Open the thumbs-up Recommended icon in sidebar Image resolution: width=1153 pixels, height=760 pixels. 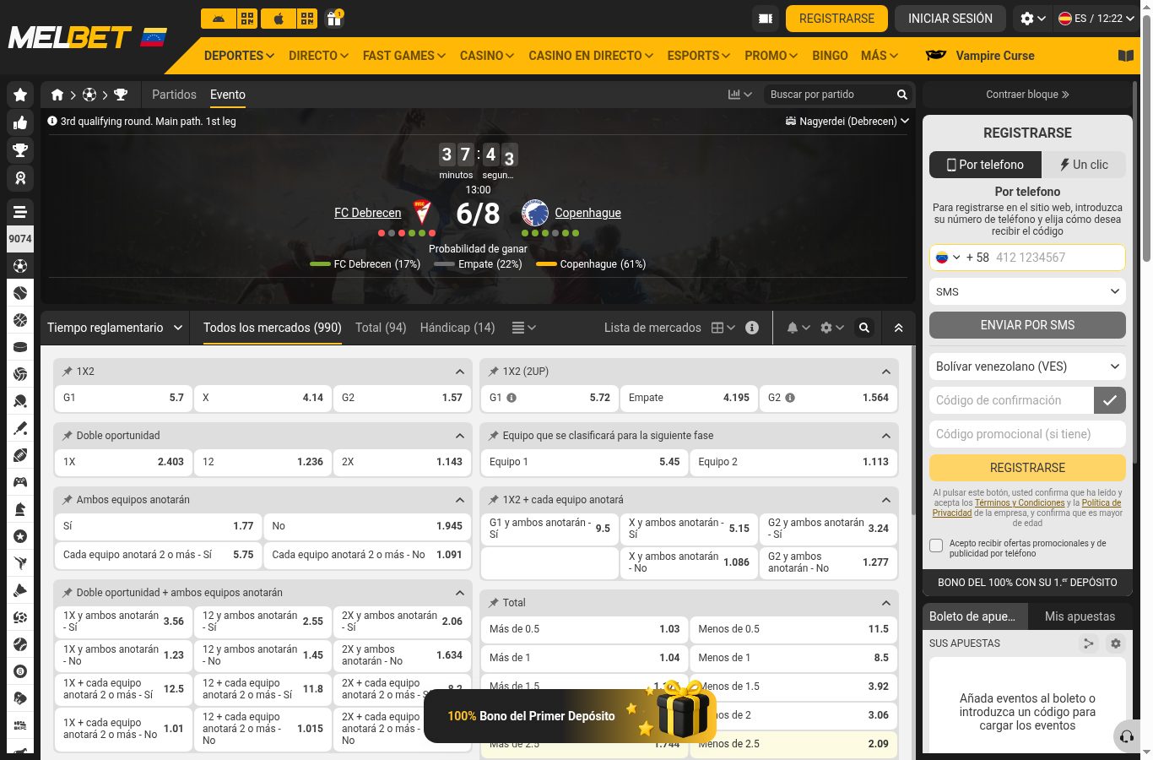tap(20, 123)
